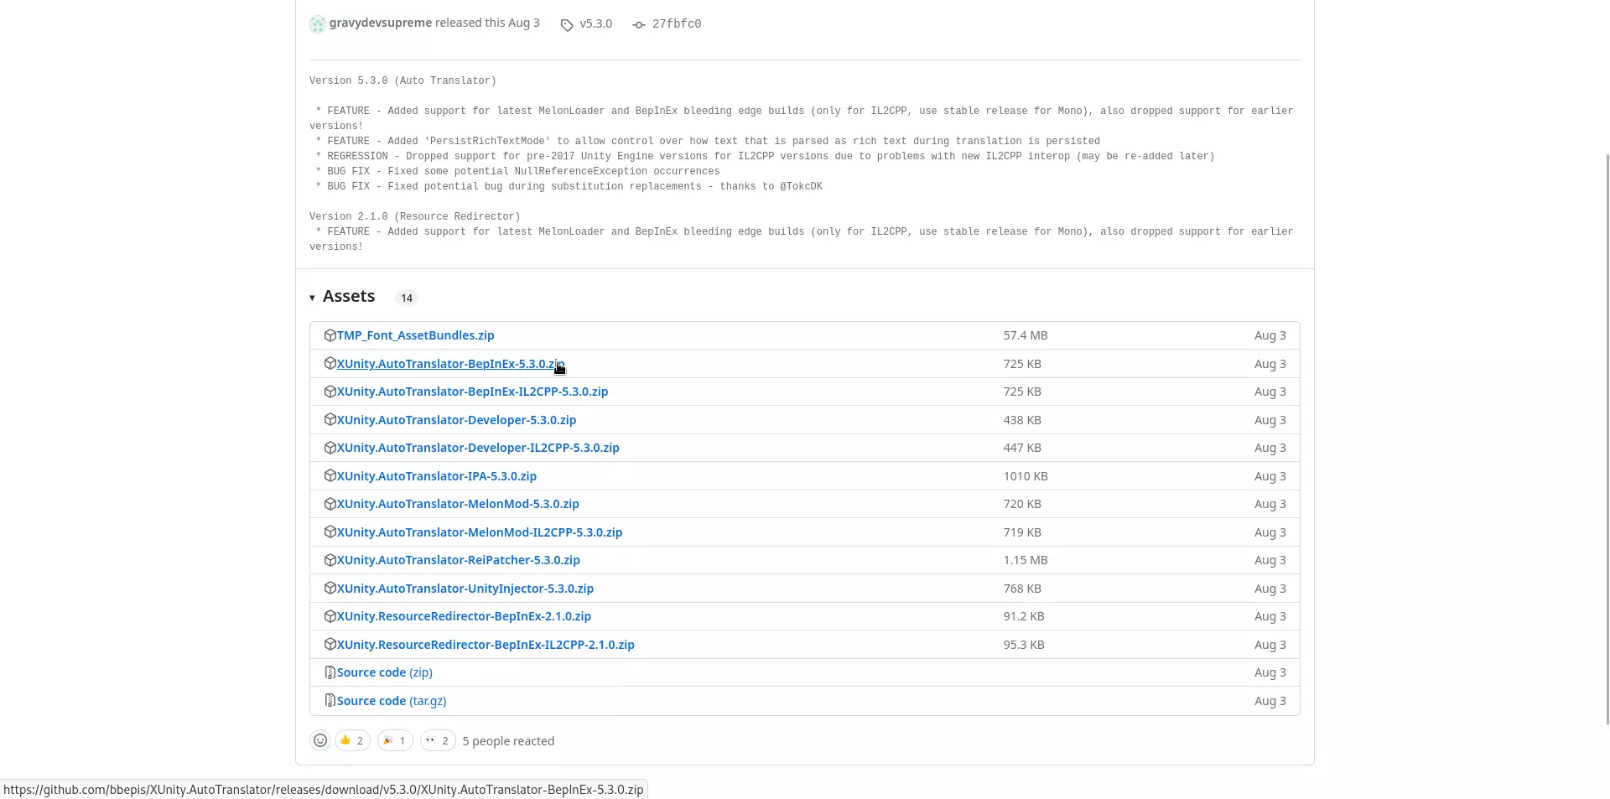Click the 'Version 2.1.0 (Resource Redirector)' line
This screenshot has width=1610, height=799.
pos(415,217)
